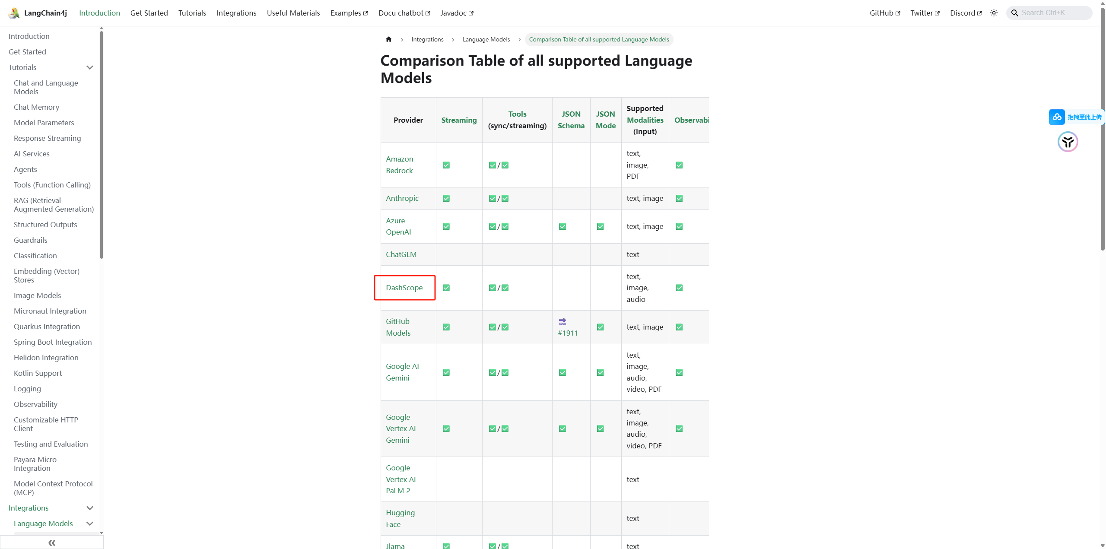Select Chat Memory in sidebar
The image size is (1106, 549).
tap(36, 107)
